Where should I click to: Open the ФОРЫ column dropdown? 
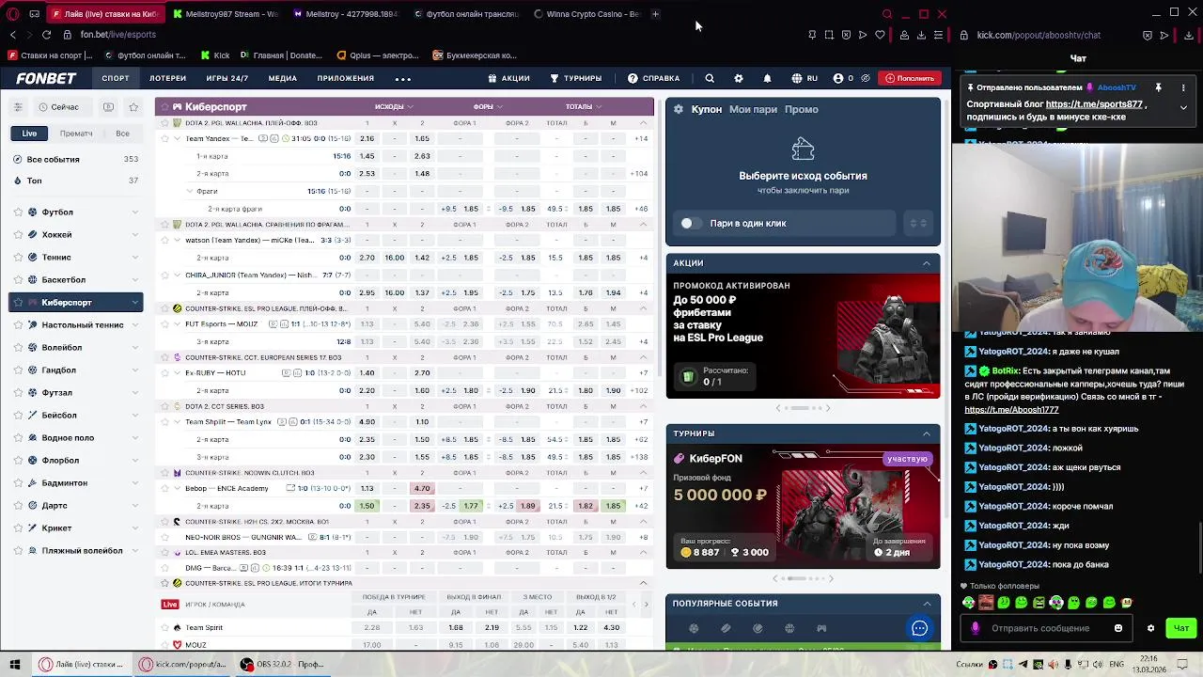coord(488,107)
